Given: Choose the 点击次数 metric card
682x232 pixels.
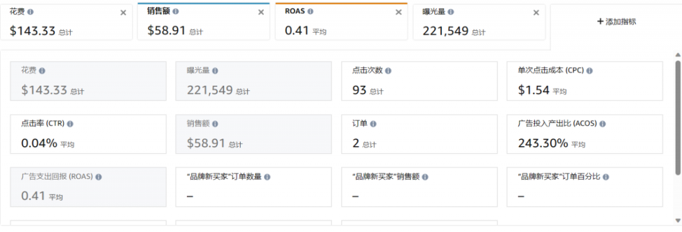Looking at the screenshot, I should (419, 81).
